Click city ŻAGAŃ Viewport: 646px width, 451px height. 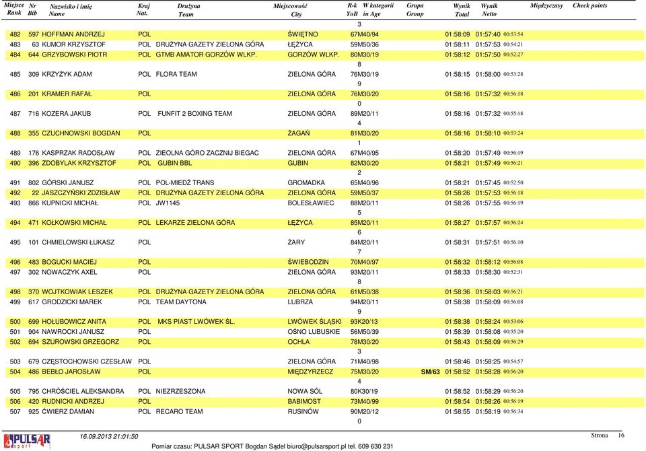tap(299, 133)
